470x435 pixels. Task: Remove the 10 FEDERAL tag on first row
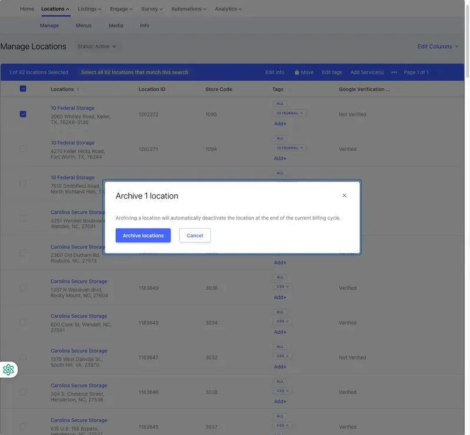click(x=301, y=113)
